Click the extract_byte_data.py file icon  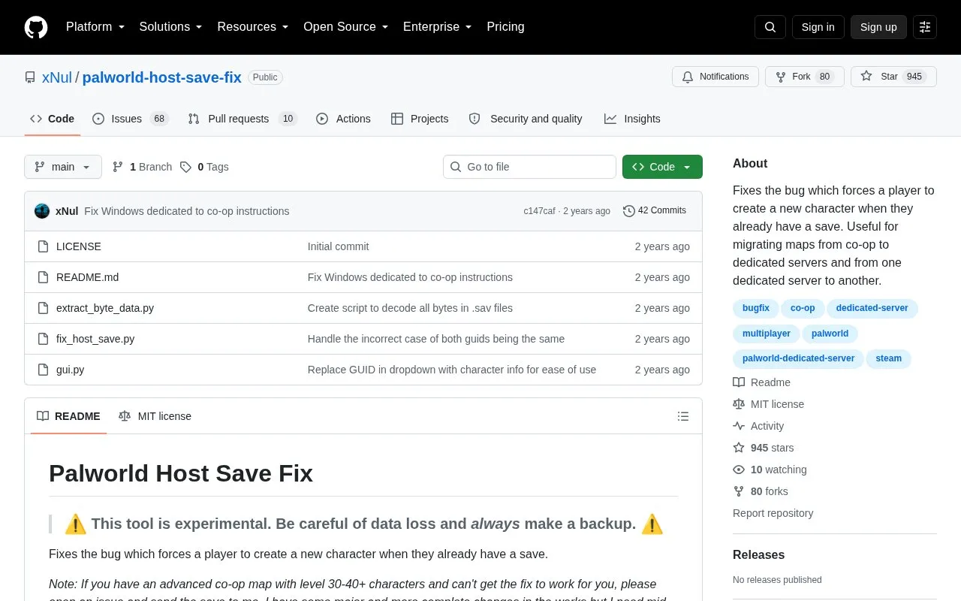[x=44, y=308]
